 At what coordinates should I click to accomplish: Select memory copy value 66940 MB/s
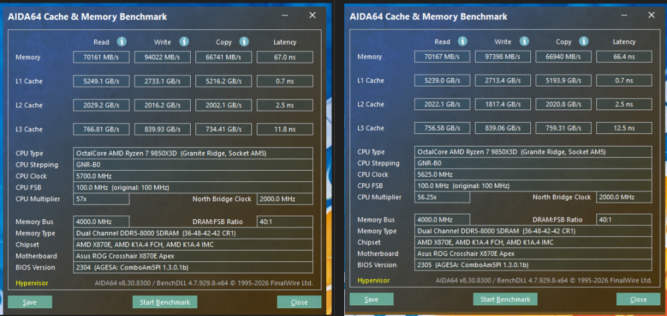[x=563, y=57]
